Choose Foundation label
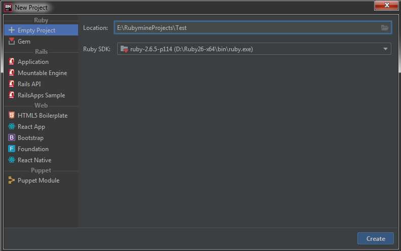The width and height of the screenshot is (401, 251). 33,149
